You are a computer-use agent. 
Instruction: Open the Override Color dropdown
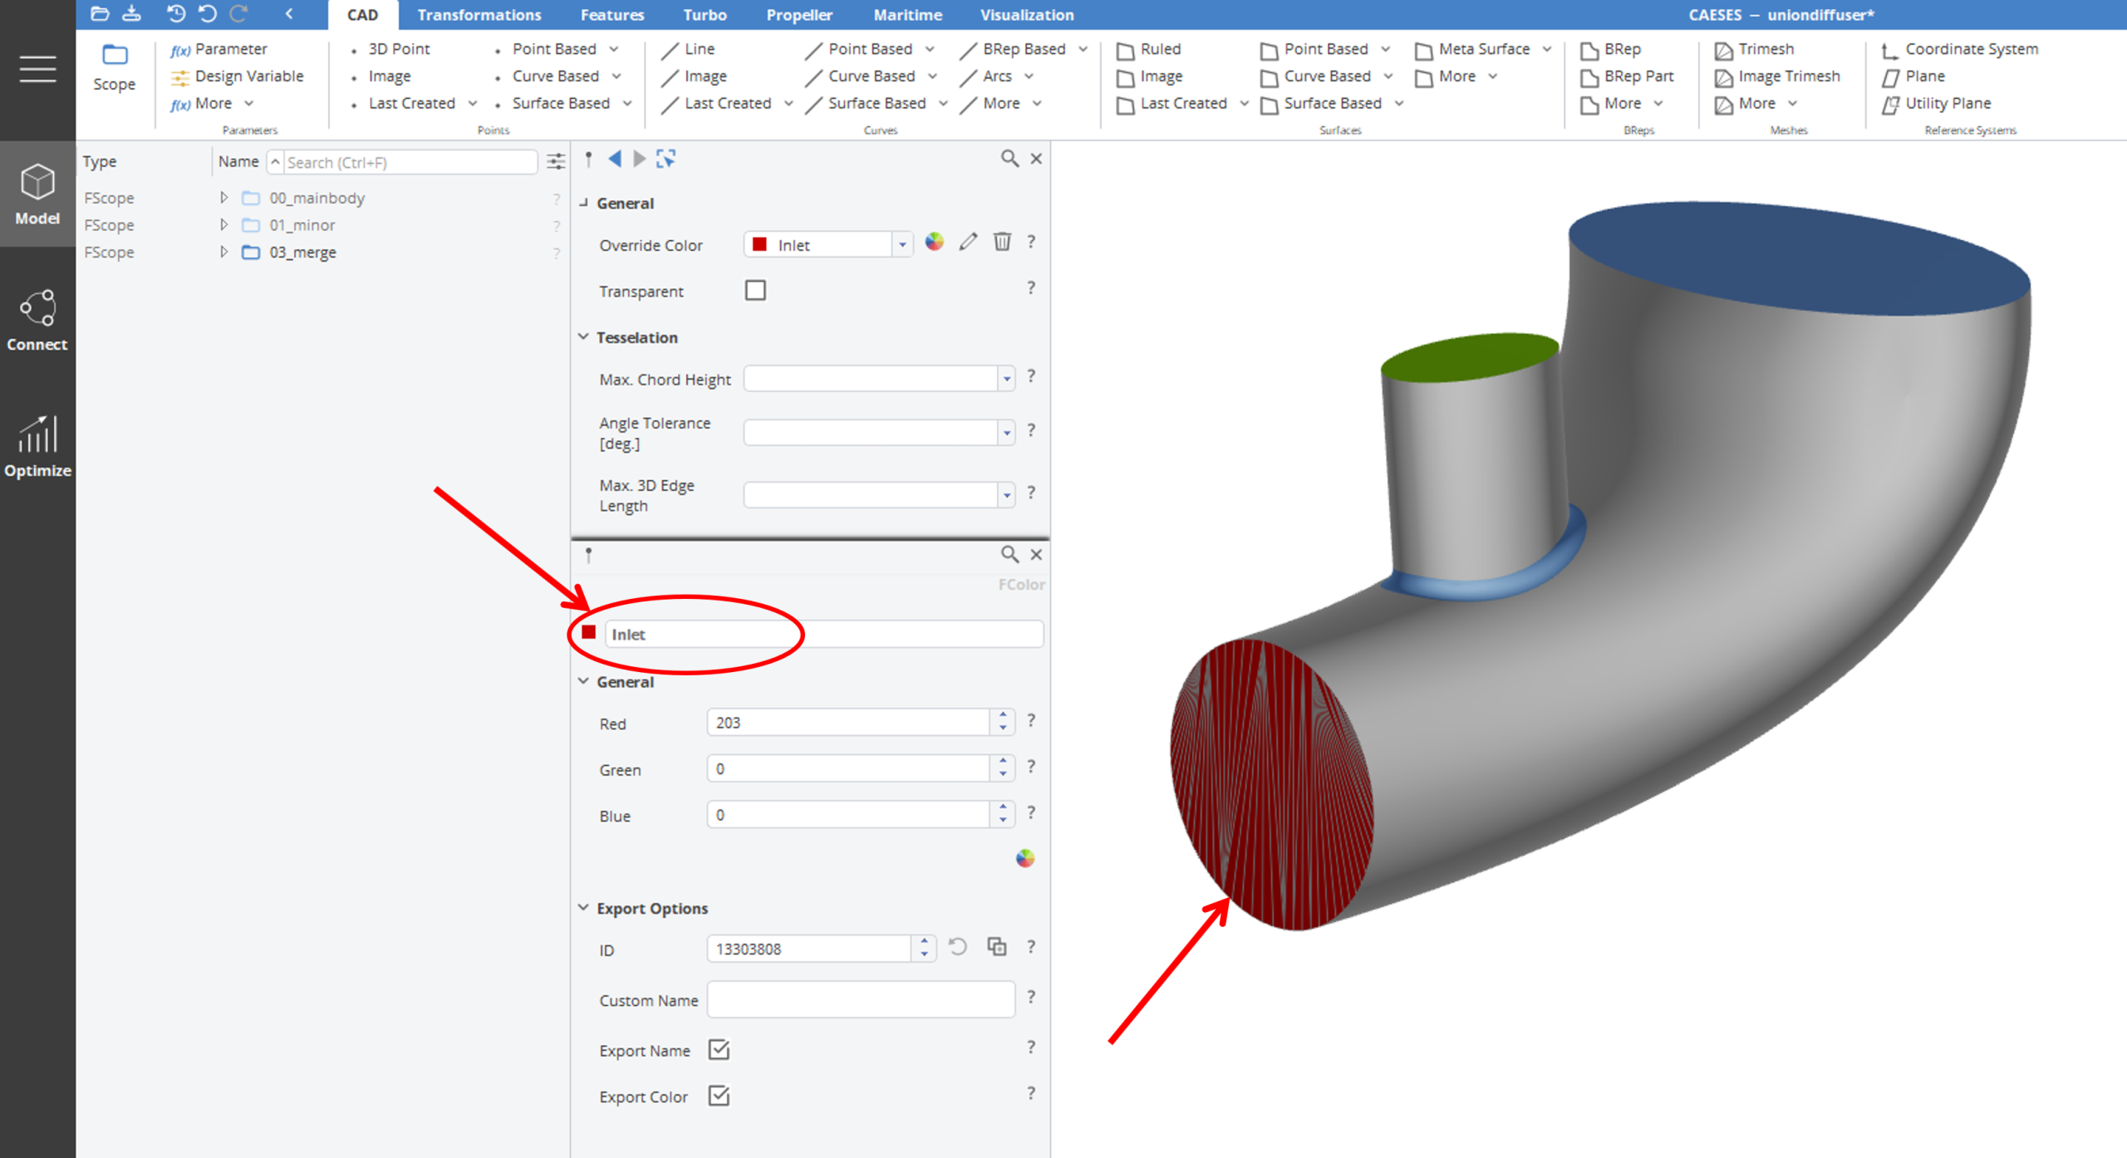click(902, 245)
